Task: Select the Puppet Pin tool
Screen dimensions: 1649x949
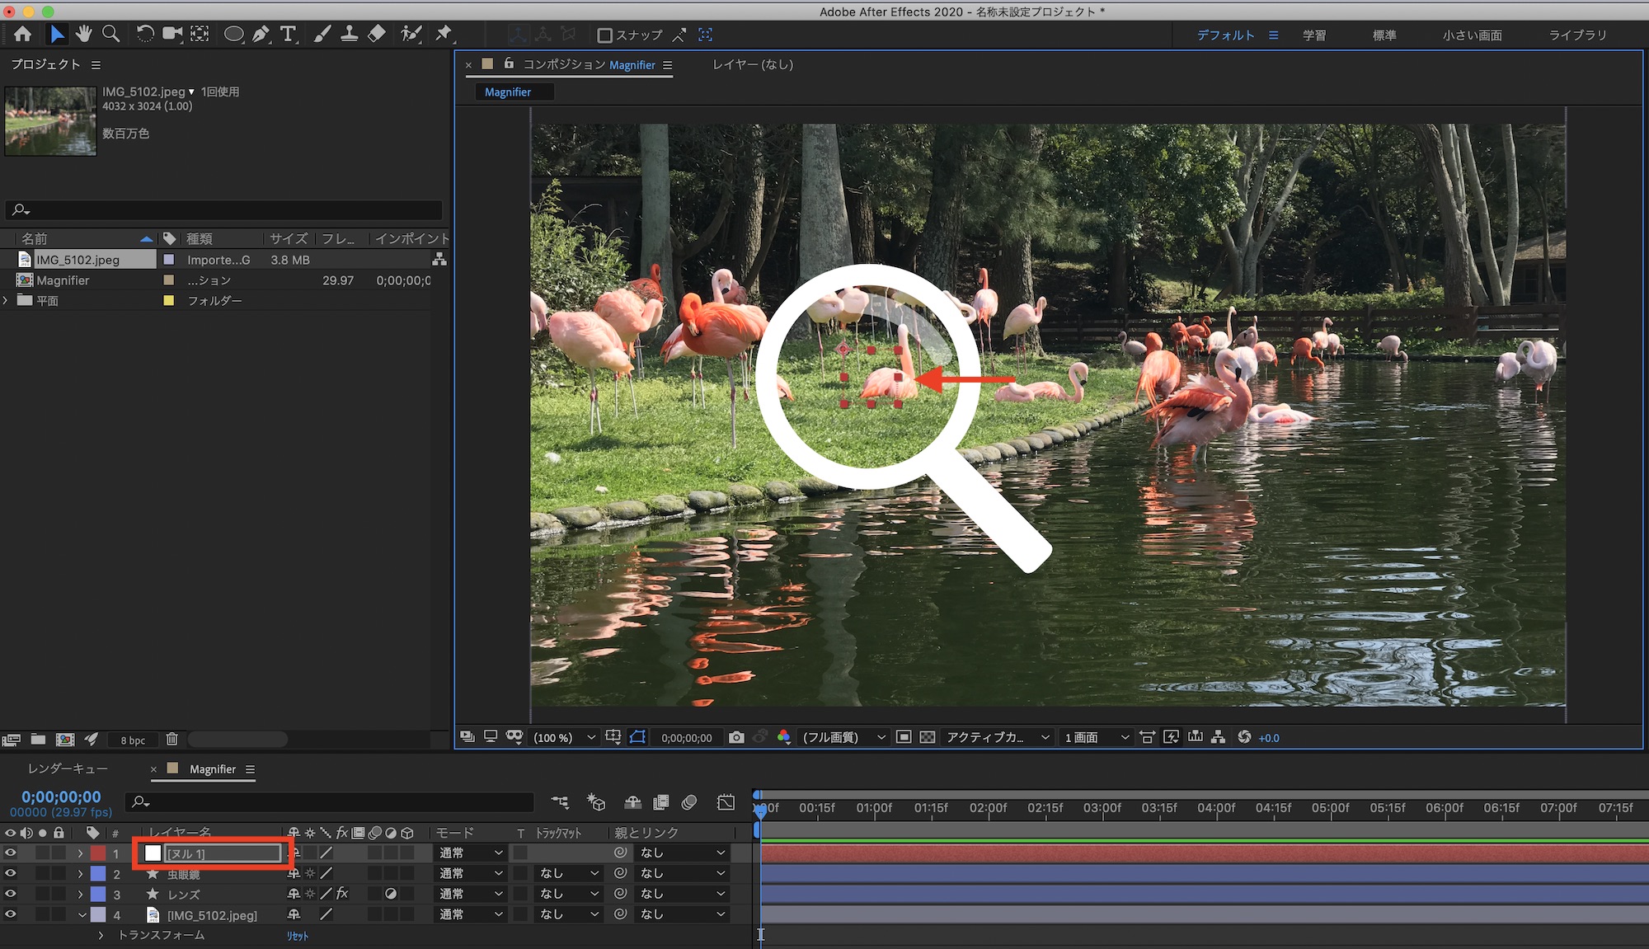Action: (x=444, y=34)
